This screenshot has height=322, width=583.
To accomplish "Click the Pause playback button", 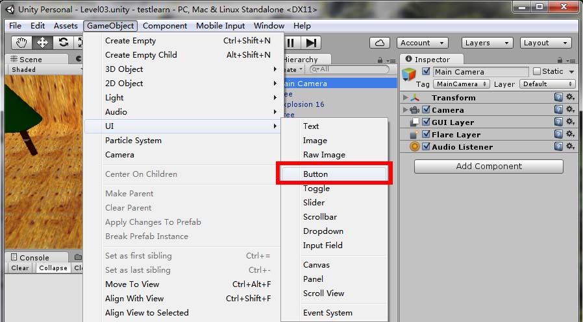I will [x=291, y=43].
